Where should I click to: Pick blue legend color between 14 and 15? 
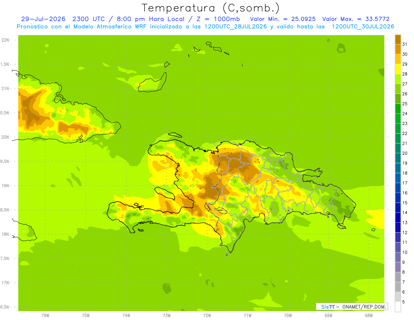(398, 208)
